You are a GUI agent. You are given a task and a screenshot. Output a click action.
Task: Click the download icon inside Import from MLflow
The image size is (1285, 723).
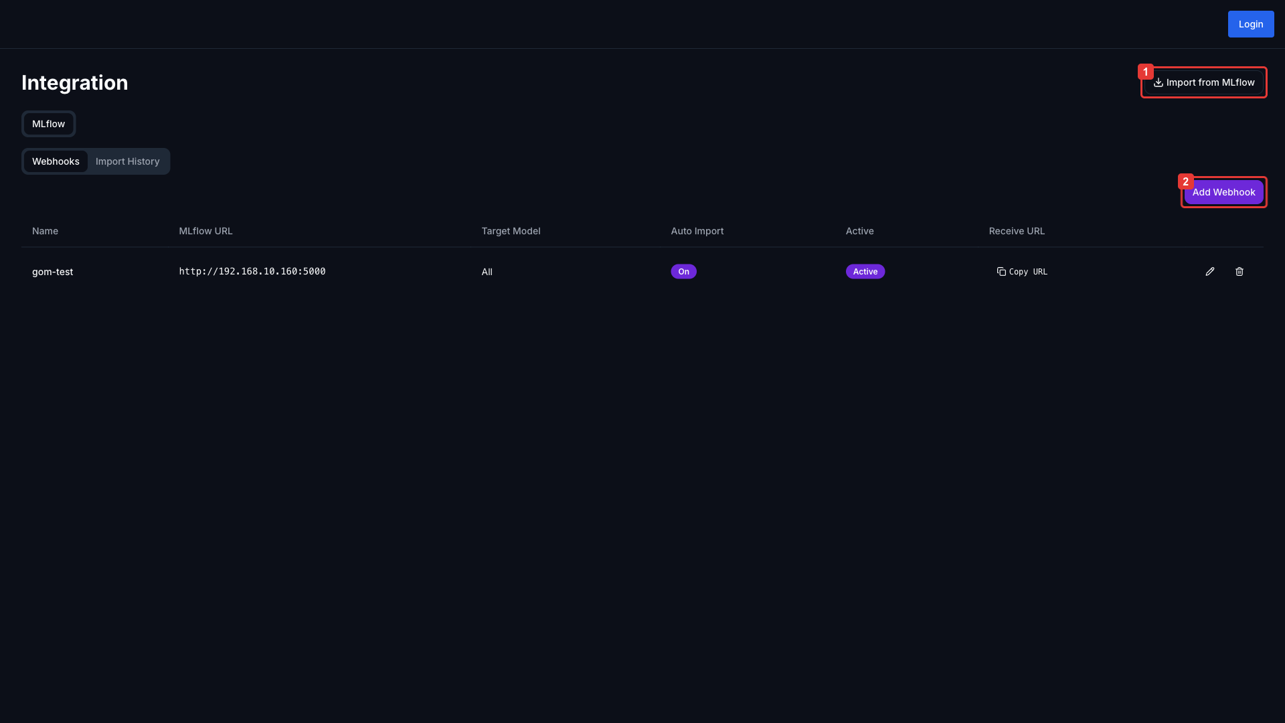(x=1157, y=82)
